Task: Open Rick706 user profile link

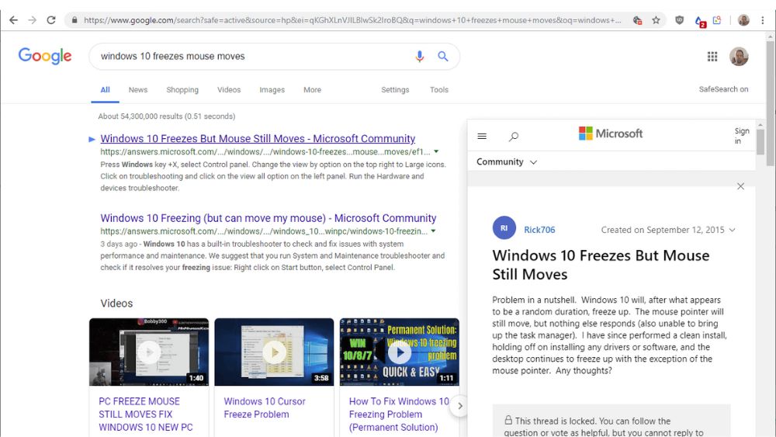Action: pyautogui.click(x=539, y=230)
